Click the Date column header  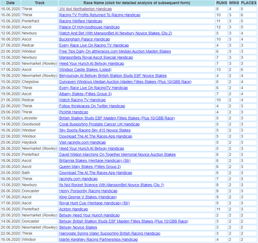(x=11, y=3)
